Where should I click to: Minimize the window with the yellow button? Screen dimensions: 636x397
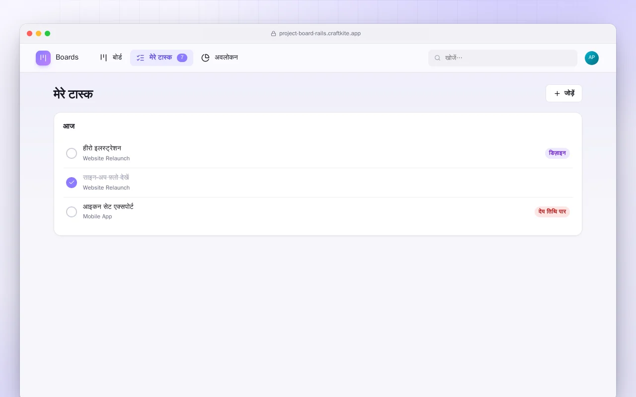pos(39,34)
